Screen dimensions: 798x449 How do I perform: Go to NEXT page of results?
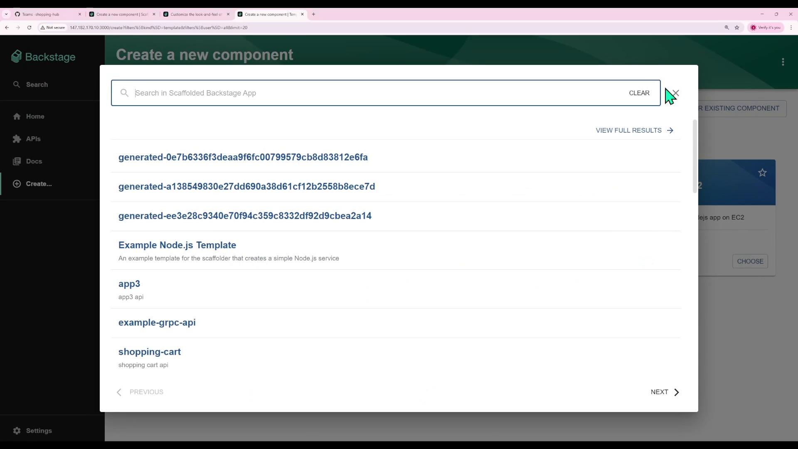pos(664,392)
